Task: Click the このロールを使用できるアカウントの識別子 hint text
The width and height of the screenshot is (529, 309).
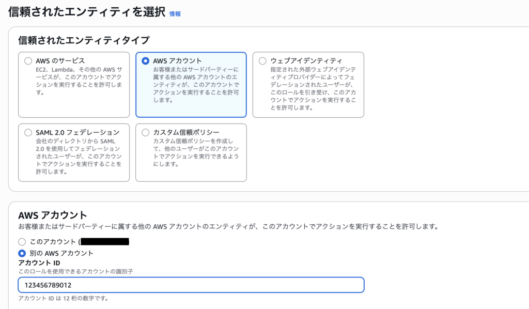Action: [75, 271]
